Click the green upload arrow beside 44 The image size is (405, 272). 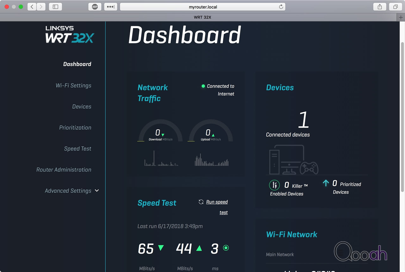point(199,248)
